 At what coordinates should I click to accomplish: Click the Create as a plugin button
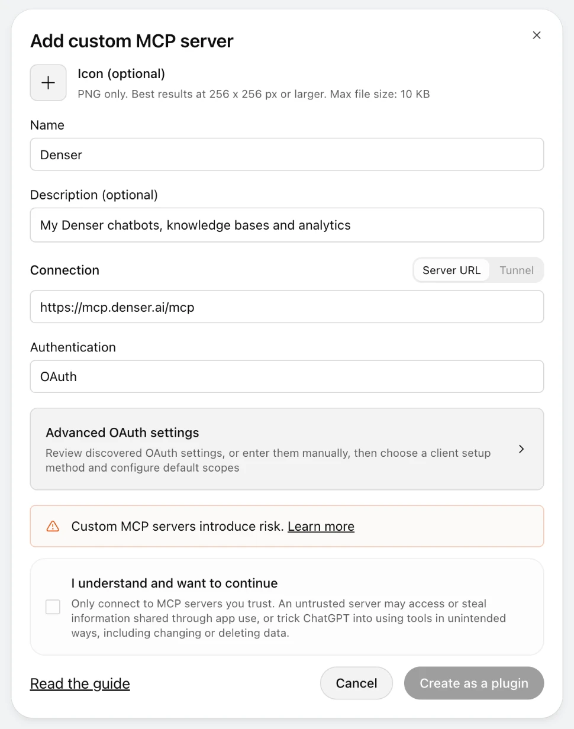pyautogui.click(x=474, y=683)
